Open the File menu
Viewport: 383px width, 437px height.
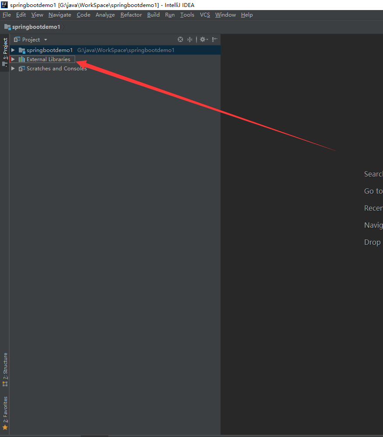7,15
